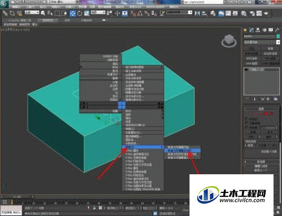This screenshot has width=282, height=216.
Task: Open the Layer Manager icon
Action: point(213,13)
